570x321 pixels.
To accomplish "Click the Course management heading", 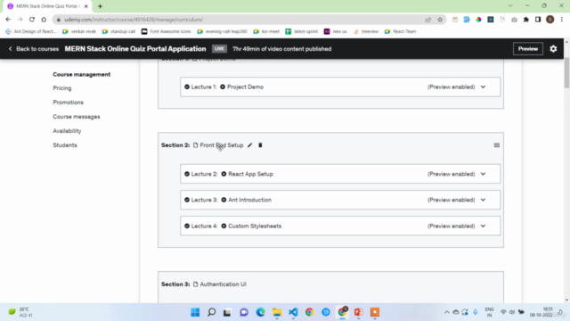I will [x=81, y=74].
